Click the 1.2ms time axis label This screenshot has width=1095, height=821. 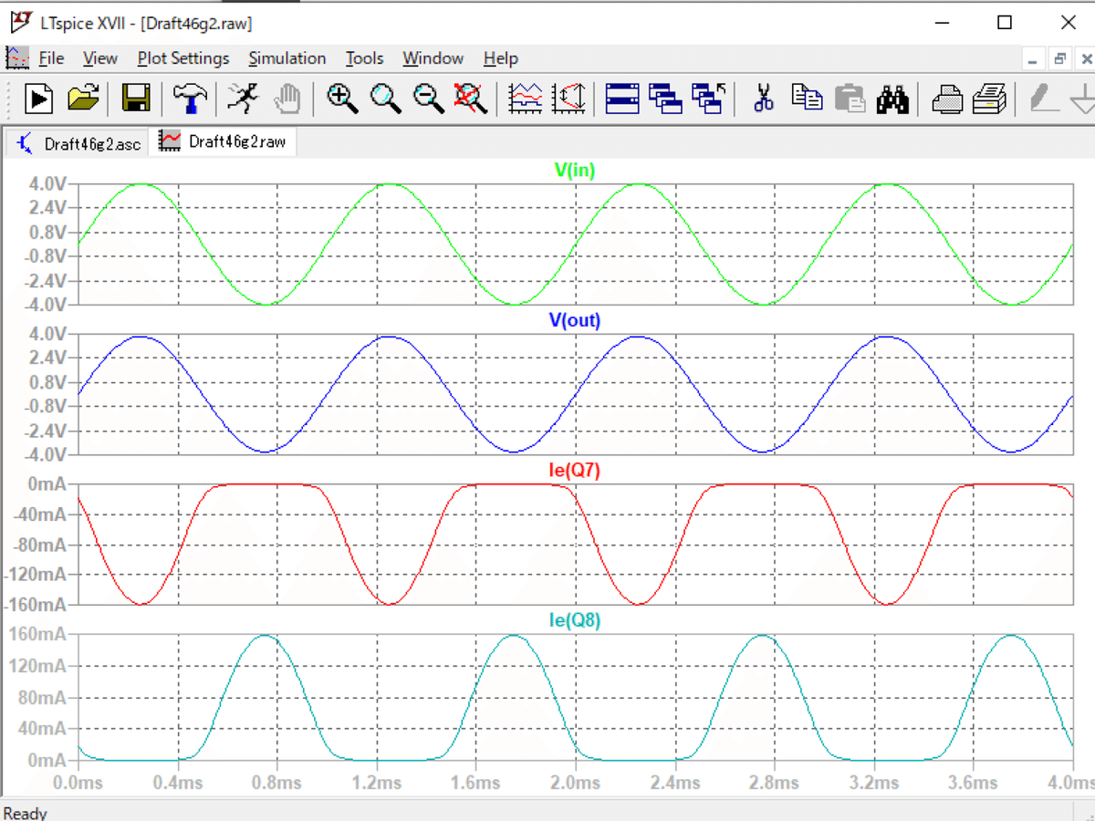(x=377, y=783)
